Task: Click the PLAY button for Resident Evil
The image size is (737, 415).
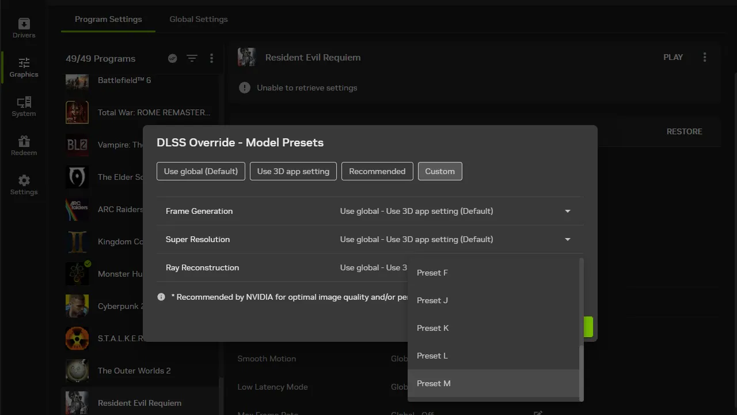Action: point(673,57)
